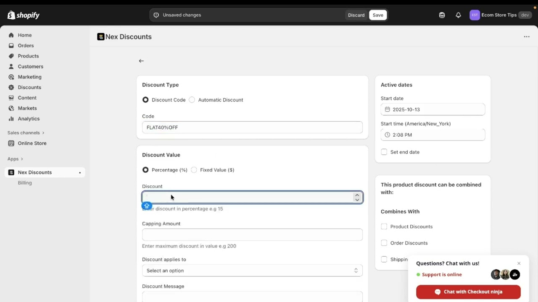Click the Nex Discounts app icon in header
Viewport: 538px width, 302px height.
point(100,36)
